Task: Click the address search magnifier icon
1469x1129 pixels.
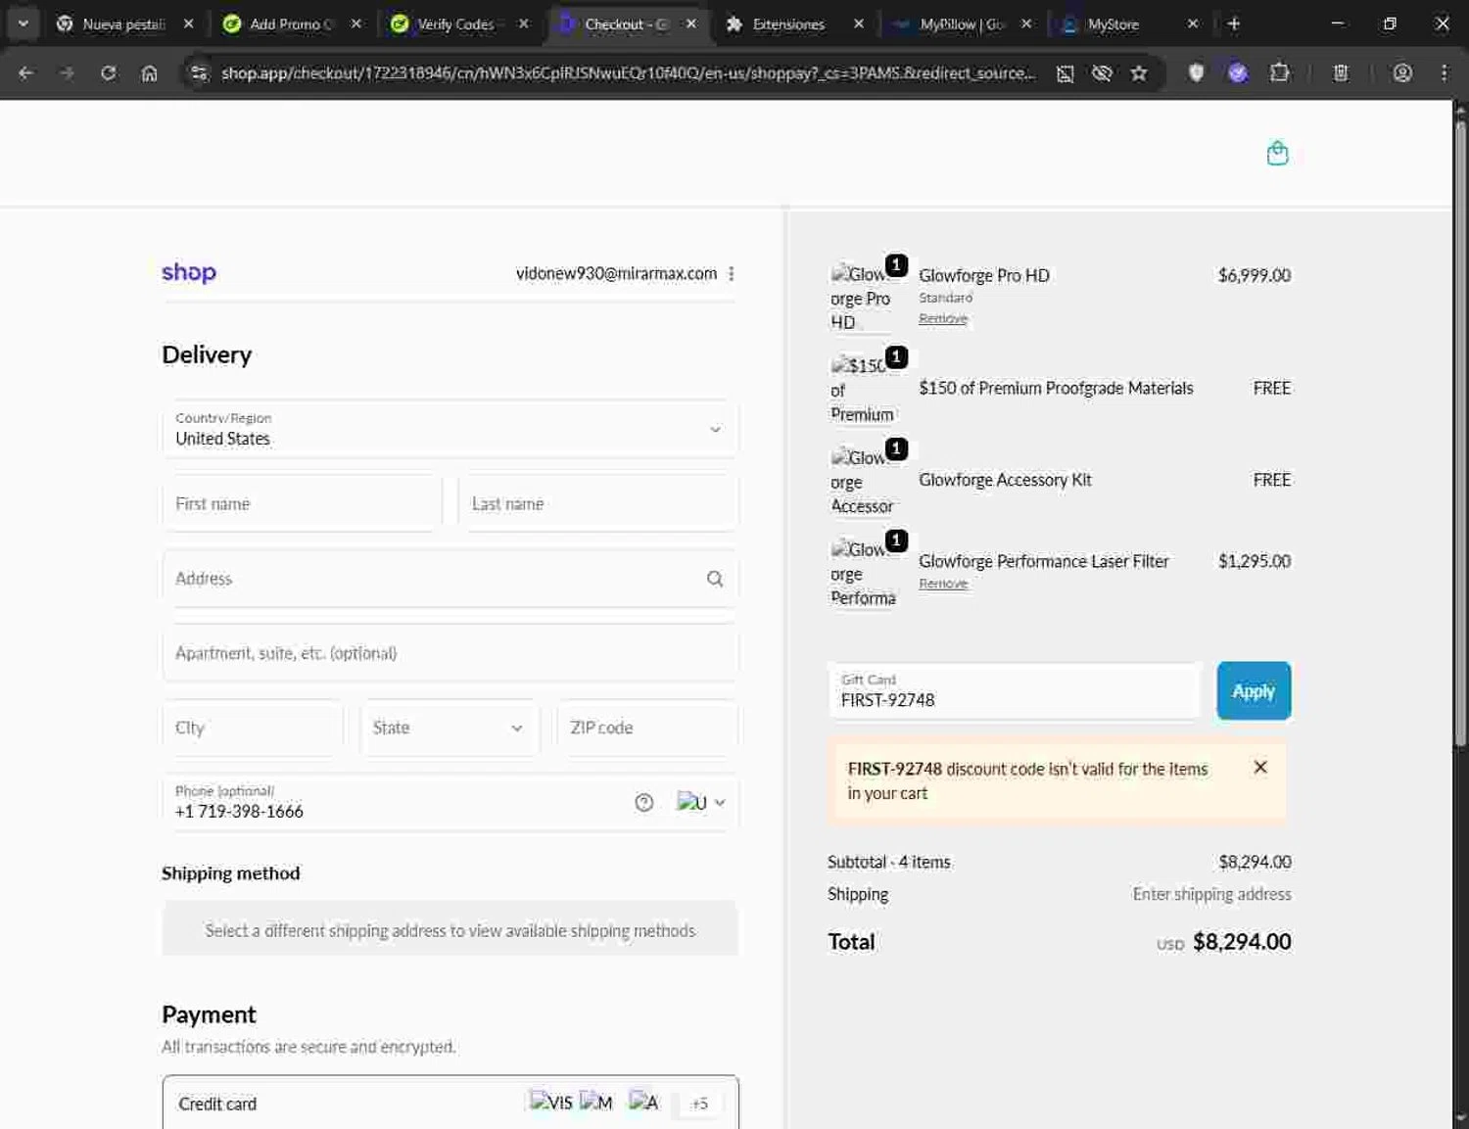Action: pyautogui.click(x=715, y=579)
